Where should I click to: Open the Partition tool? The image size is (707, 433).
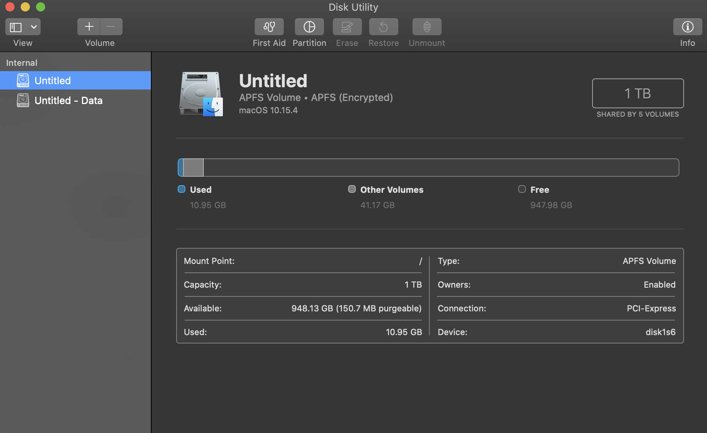(309, 27)
